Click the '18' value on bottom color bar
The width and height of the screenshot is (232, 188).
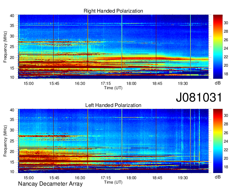click(x=226, y=167)
